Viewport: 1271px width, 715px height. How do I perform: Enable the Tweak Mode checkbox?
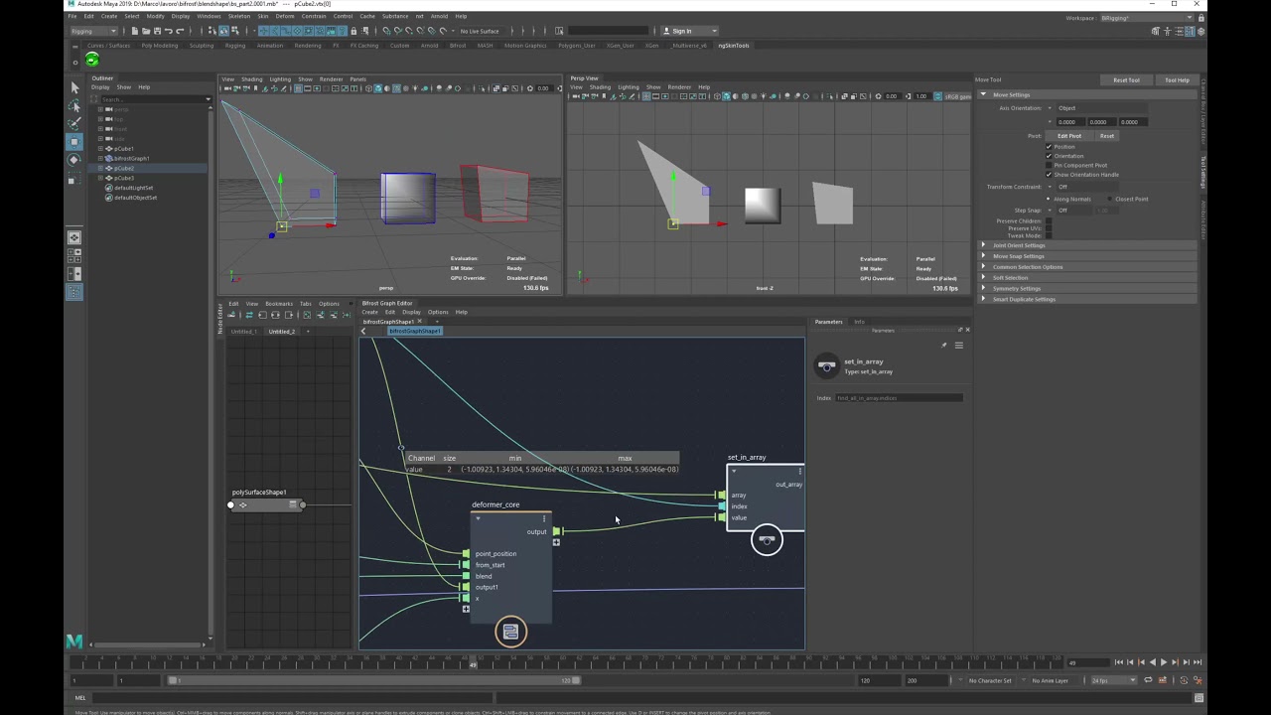(x=1049, y=235)
